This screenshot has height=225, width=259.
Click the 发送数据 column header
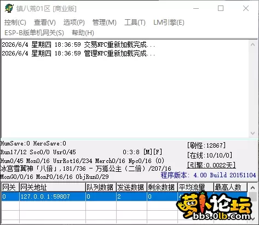[x=131, y=187]
